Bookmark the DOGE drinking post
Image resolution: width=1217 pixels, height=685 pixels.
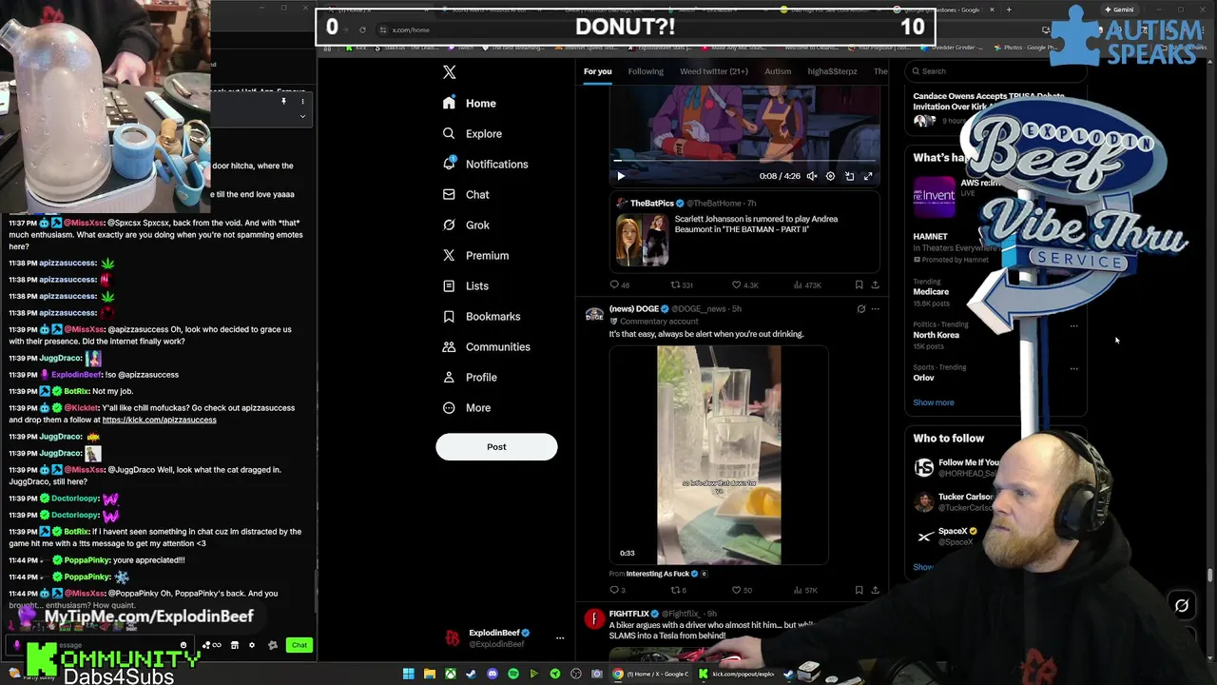[859, 590]
